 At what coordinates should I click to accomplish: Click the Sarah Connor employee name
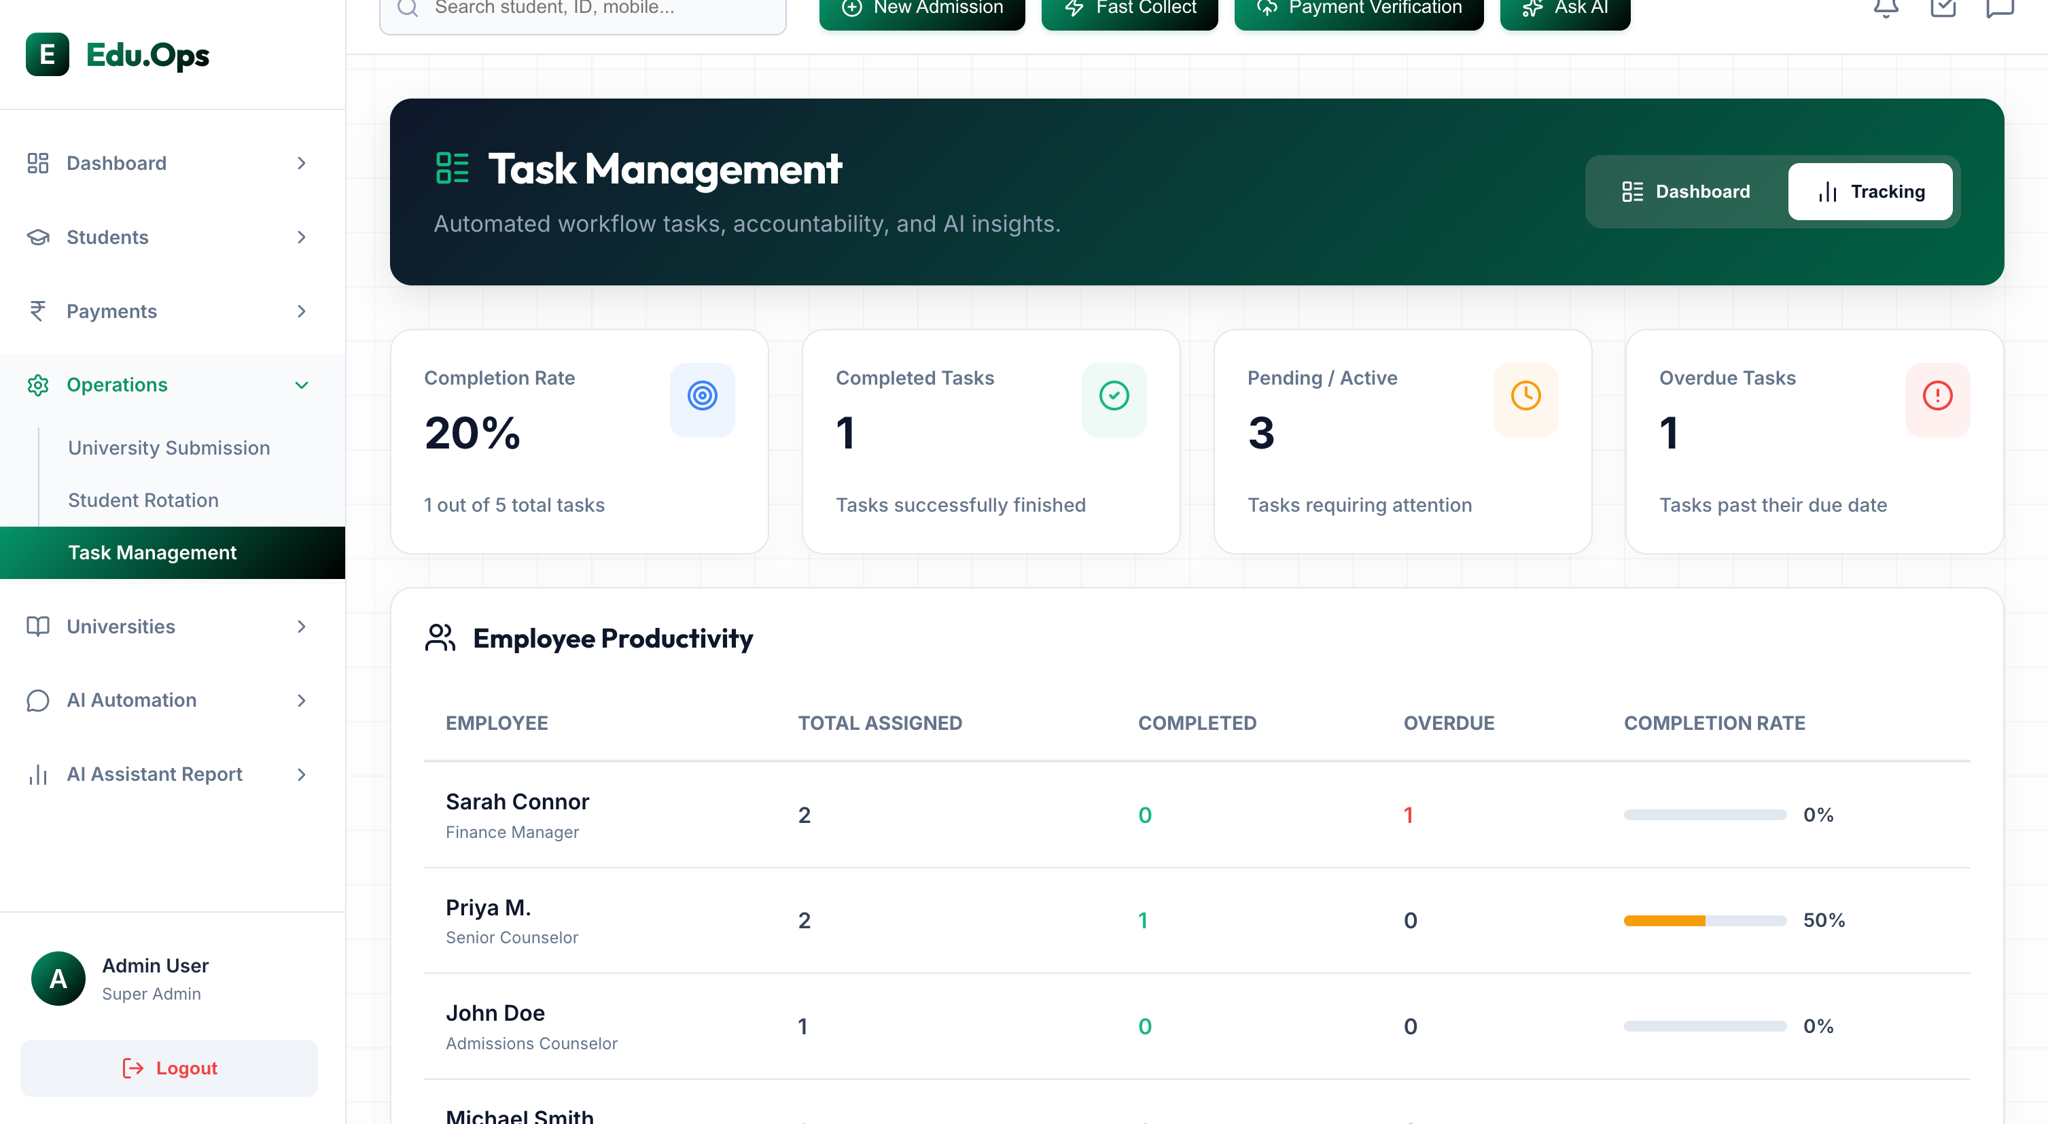pos(518,801)
